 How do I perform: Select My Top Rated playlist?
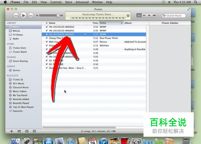click(x=24, y=95)
